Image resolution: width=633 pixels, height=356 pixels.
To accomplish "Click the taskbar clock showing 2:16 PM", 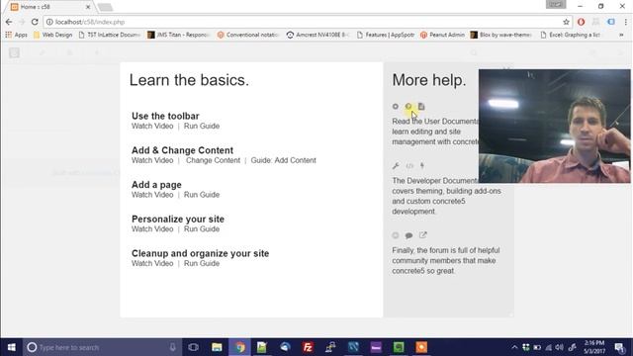I will click(594, 347).
